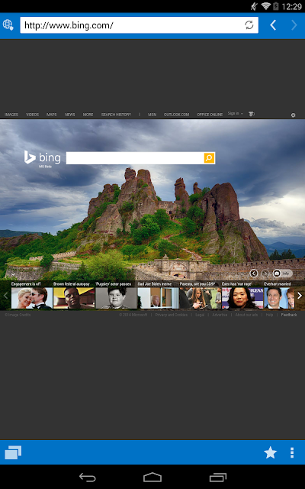Screen dimensions: 305x489
Task: Click the yellow Bing search button
Action: pos(210,158)
